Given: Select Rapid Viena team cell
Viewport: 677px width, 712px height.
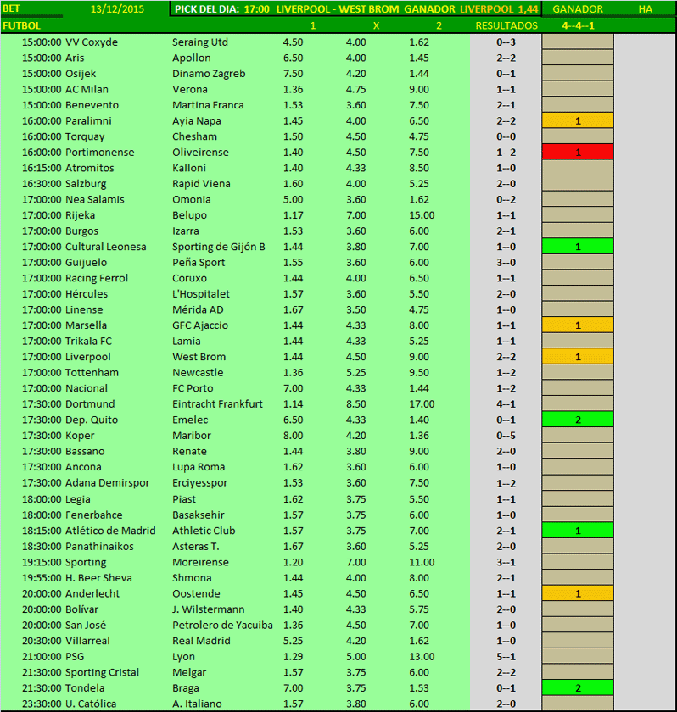Looking at the screenshot, I should [x=201, y=184].
